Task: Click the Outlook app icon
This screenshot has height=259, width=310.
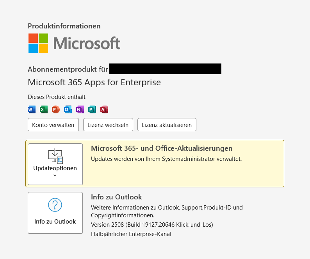Action: (x=68, y=109)
